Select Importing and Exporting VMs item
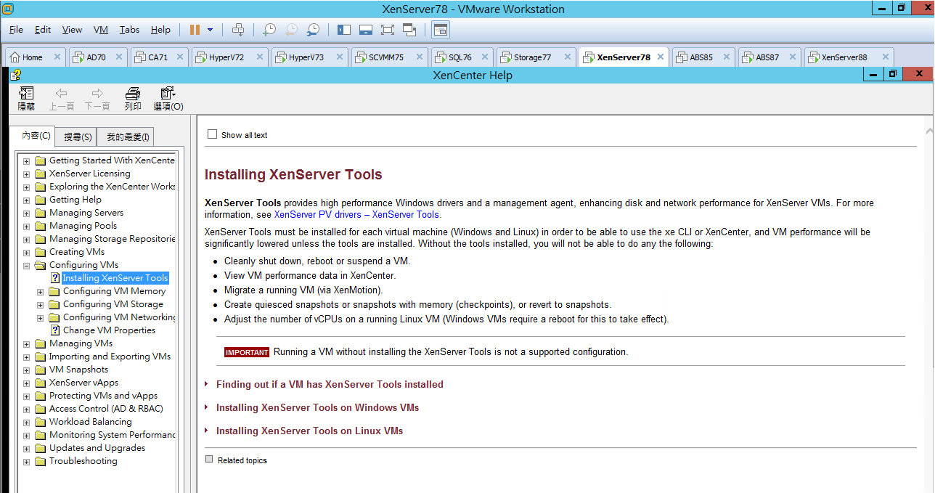Viewport: 935px width, 493px height. (x=110, y=356)
